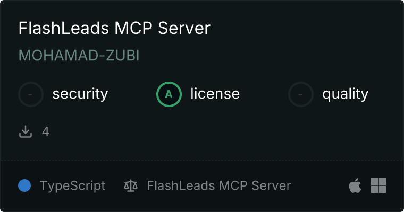This screenshot has height=212, width=404.
Task: Click the green A license grade badge
Action: (x=169, y=94)
